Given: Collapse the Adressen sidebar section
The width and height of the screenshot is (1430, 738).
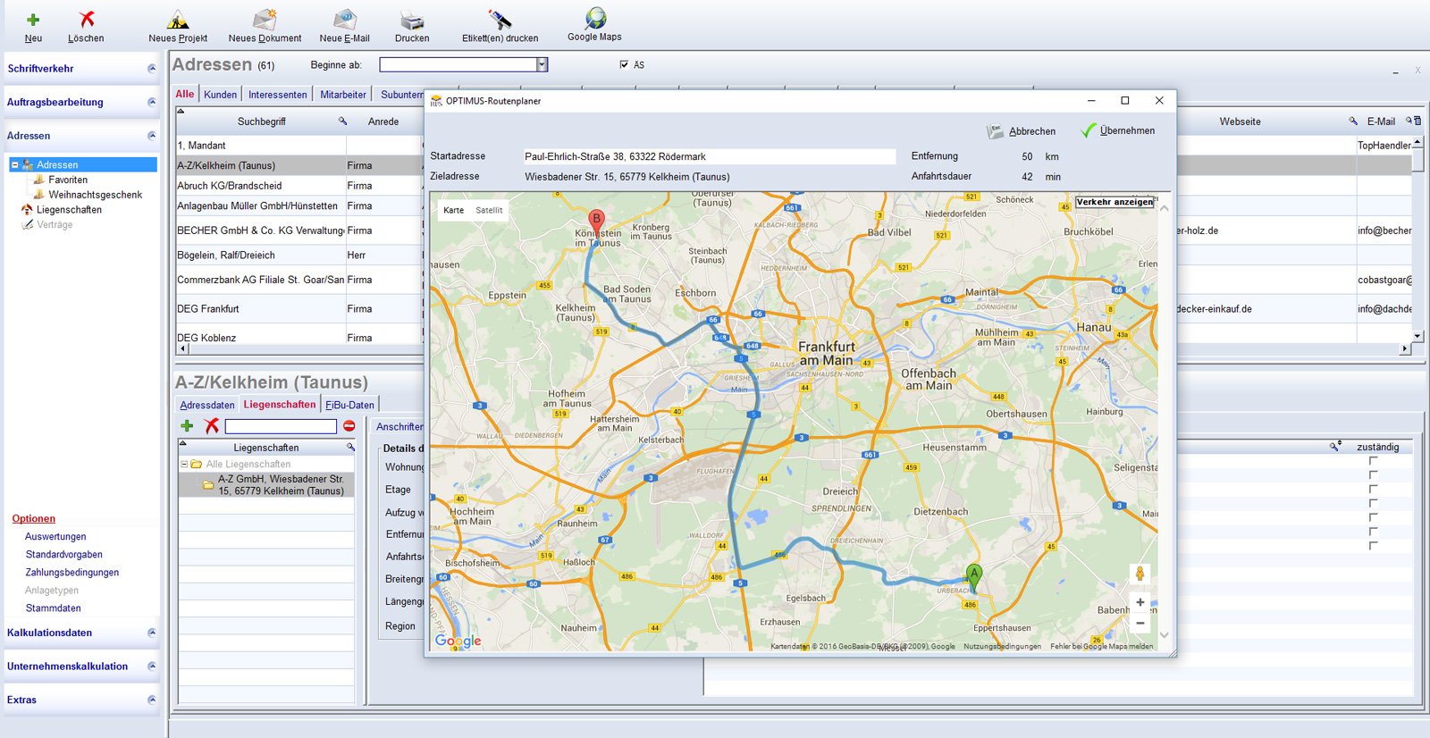Looking at the screenshot, I should pos(152,136).
